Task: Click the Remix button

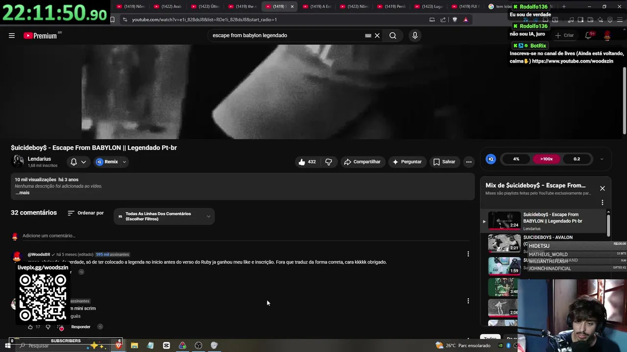Action: (x=107, y=162)
